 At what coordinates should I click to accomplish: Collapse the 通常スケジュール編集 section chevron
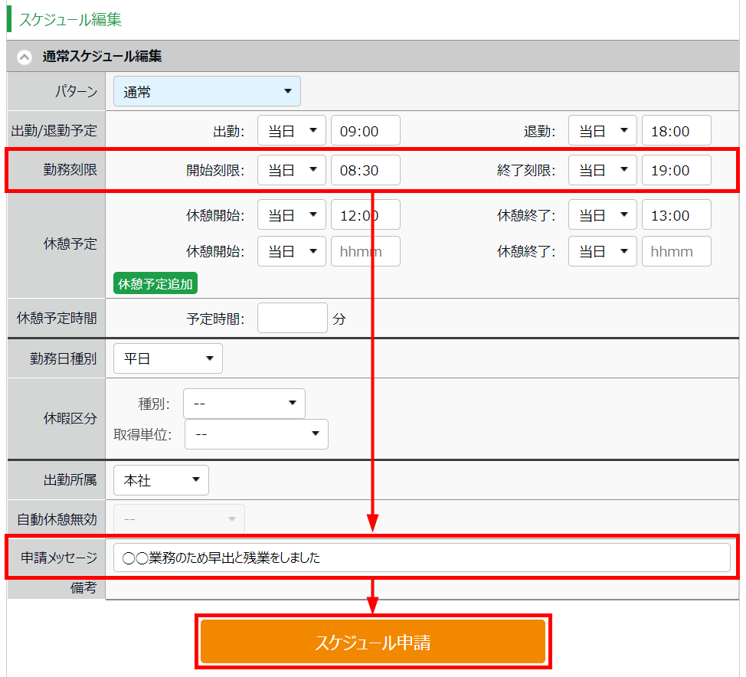click(x=25, y=57)
